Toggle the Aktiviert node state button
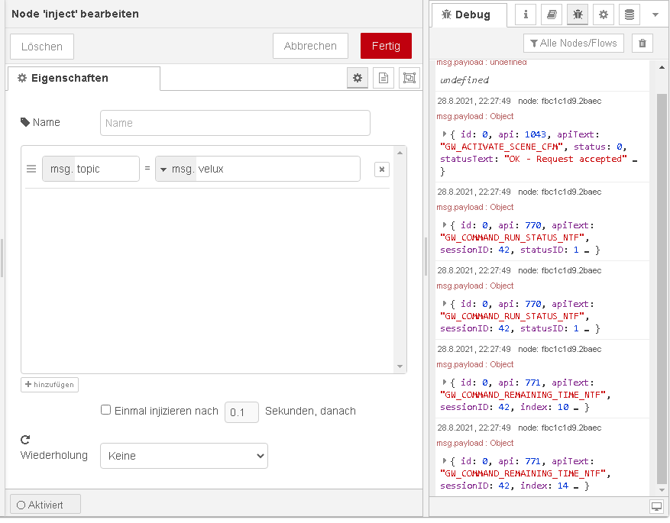The height and width of the screenshot is (523, 670). click(x=45, y=505)
